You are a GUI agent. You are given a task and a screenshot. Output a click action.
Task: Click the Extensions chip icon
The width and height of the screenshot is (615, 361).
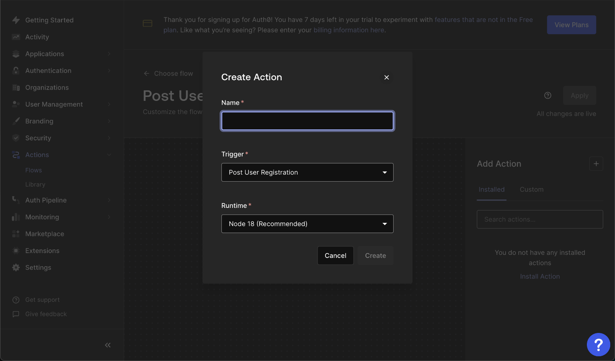pos(16,251)
